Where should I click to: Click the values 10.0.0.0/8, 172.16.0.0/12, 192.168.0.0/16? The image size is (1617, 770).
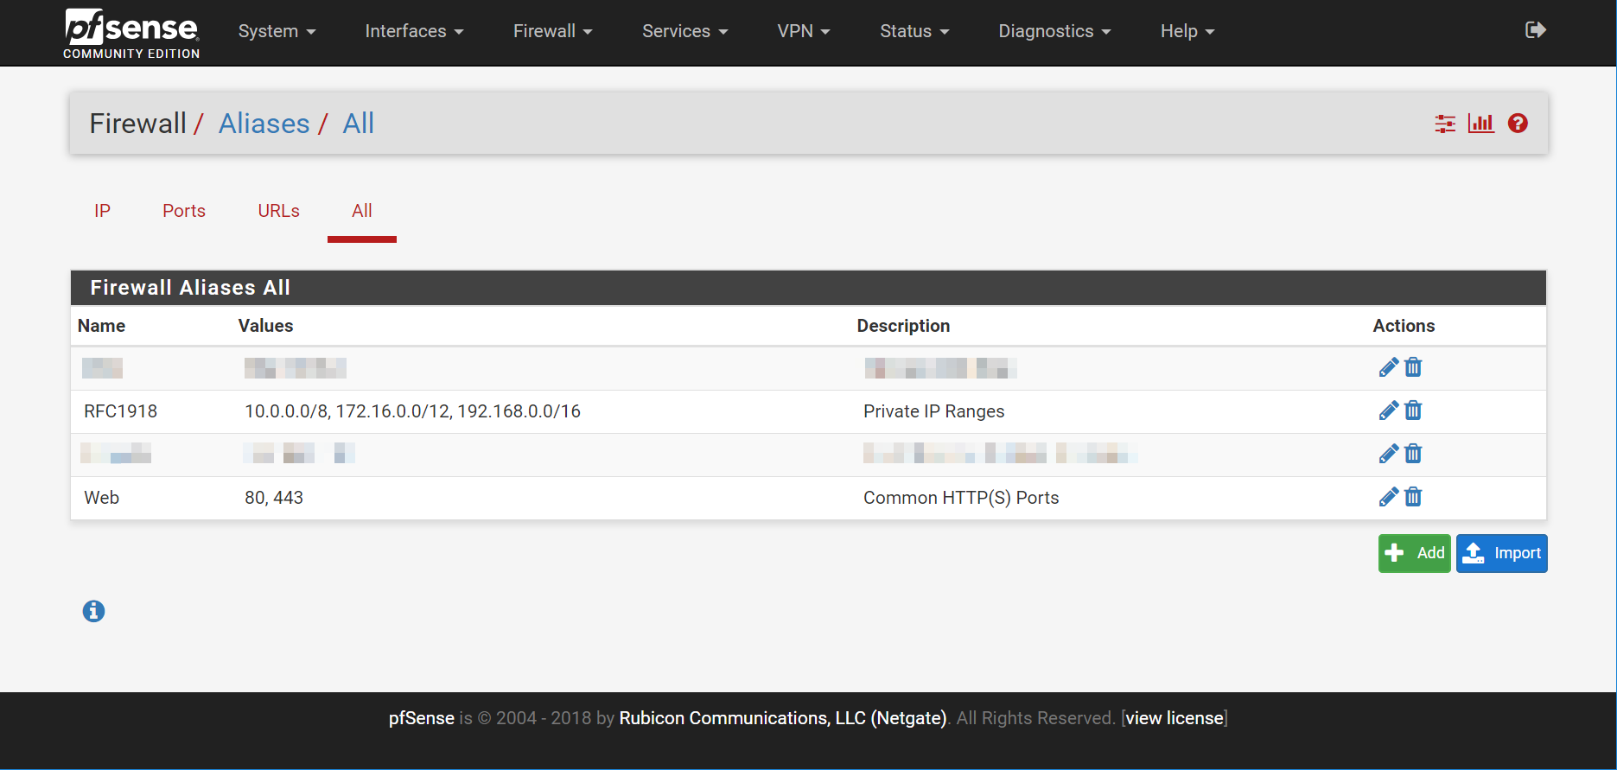pyautogui.click(x=412, y=411)
